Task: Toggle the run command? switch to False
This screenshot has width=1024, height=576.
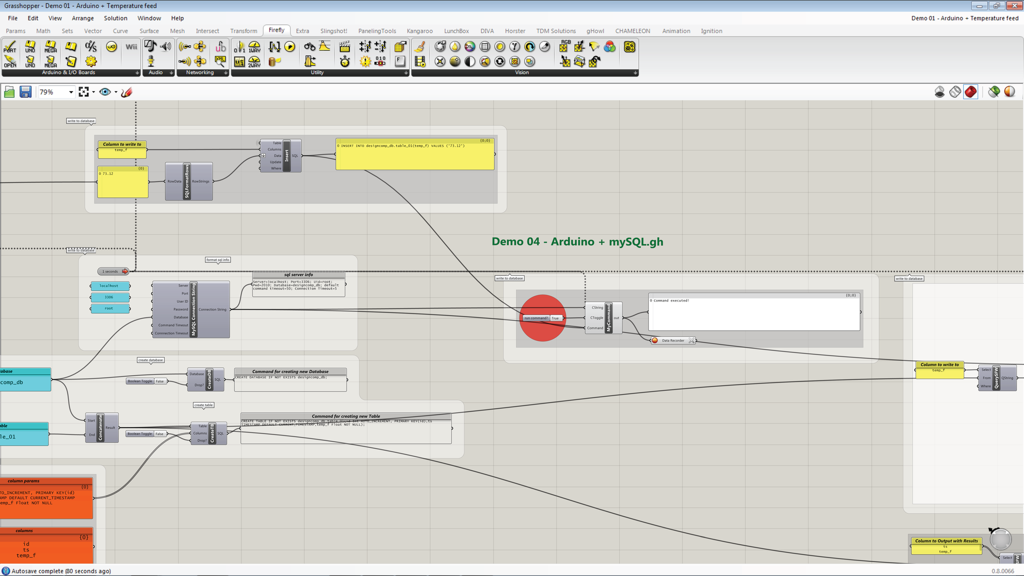Action: coord(556,318)
